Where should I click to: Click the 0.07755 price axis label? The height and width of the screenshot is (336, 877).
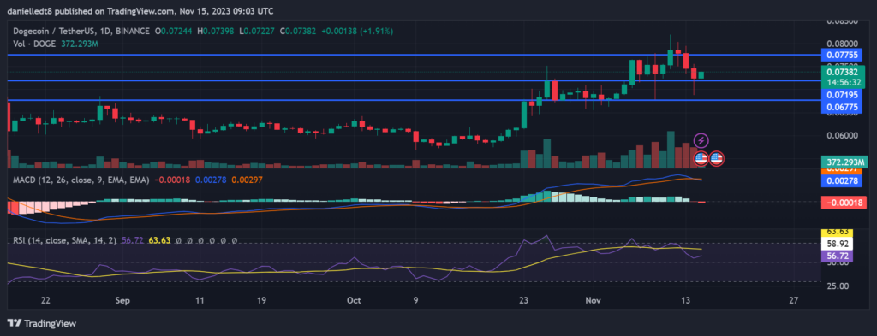pyautogui.click(x=843, y=55)
